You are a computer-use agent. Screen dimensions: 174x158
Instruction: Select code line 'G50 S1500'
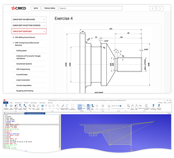pos(10,120)
